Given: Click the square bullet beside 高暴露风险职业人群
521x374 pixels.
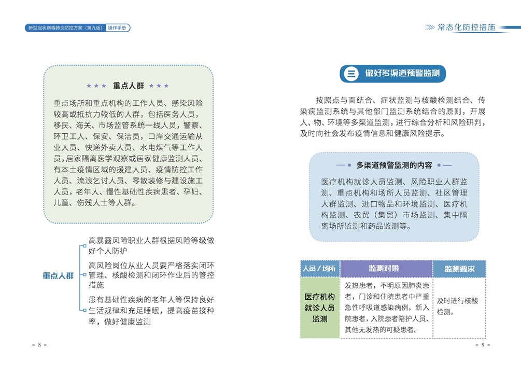Looking at the screenshot, I should pos(85,246).
